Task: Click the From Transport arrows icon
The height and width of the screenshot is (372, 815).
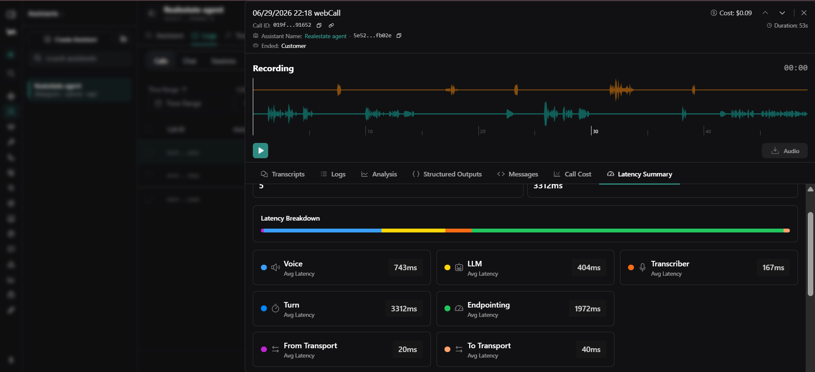Action: pos(275,349)
